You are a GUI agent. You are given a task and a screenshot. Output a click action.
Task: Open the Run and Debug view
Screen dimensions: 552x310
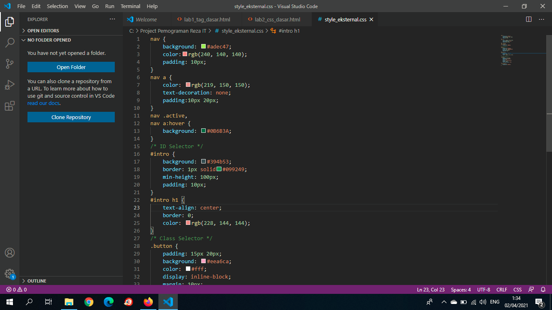click(10, 85)
